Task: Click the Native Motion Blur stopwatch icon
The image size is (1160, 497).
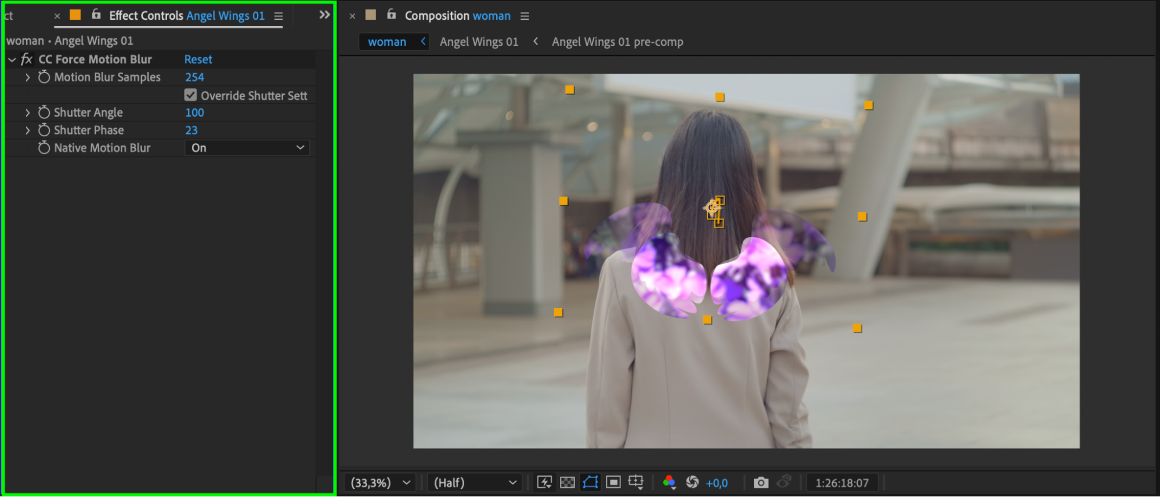Action: 44,148
